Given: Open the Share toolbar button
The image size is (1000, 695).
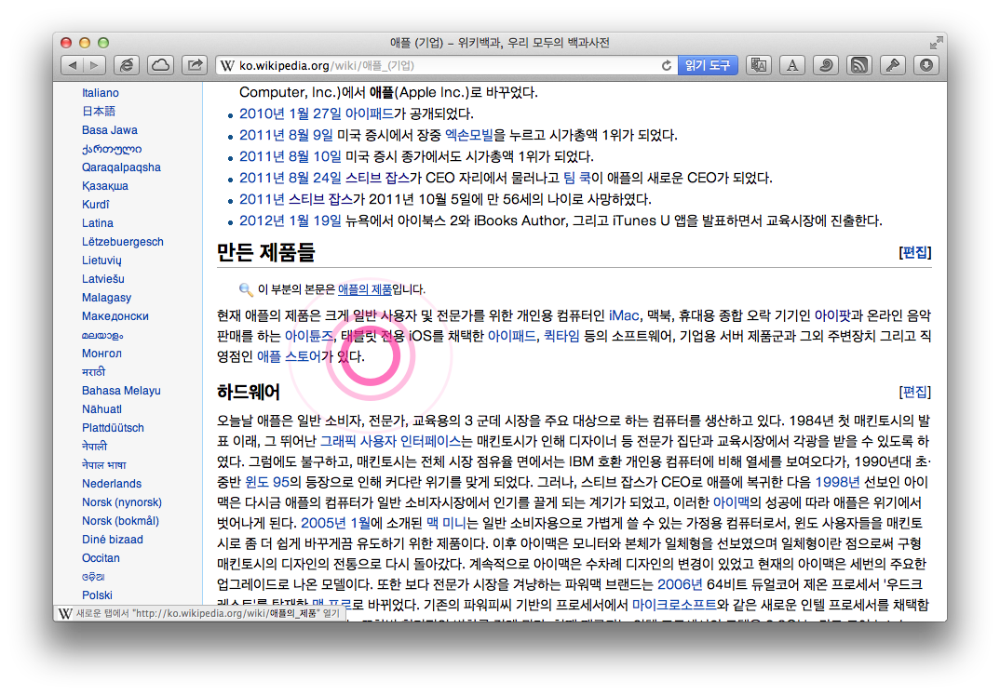Looking at the screenshot, I should coord(195,65).
